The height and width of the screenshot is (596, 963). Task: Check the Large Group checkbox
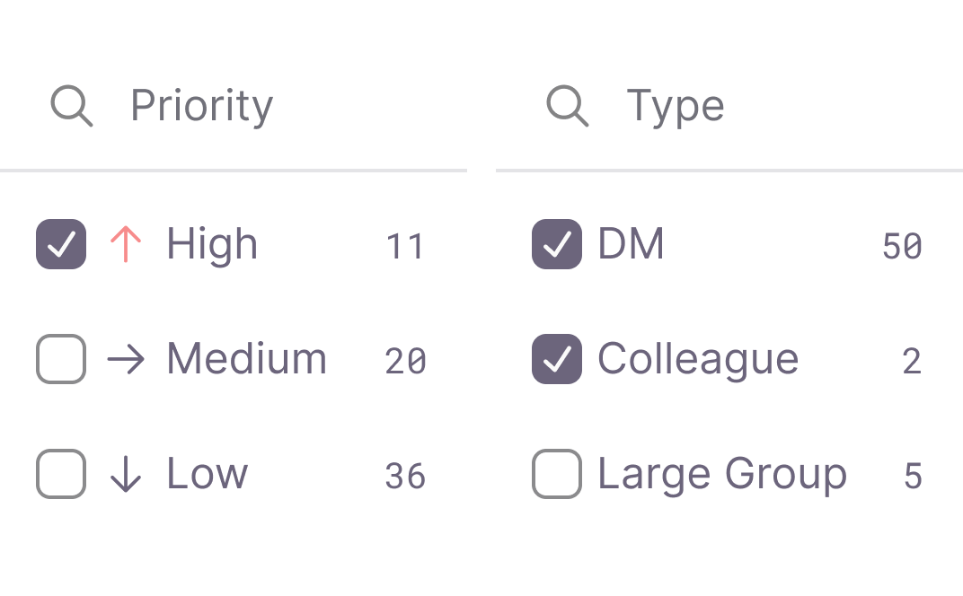[x=557, y=474]
